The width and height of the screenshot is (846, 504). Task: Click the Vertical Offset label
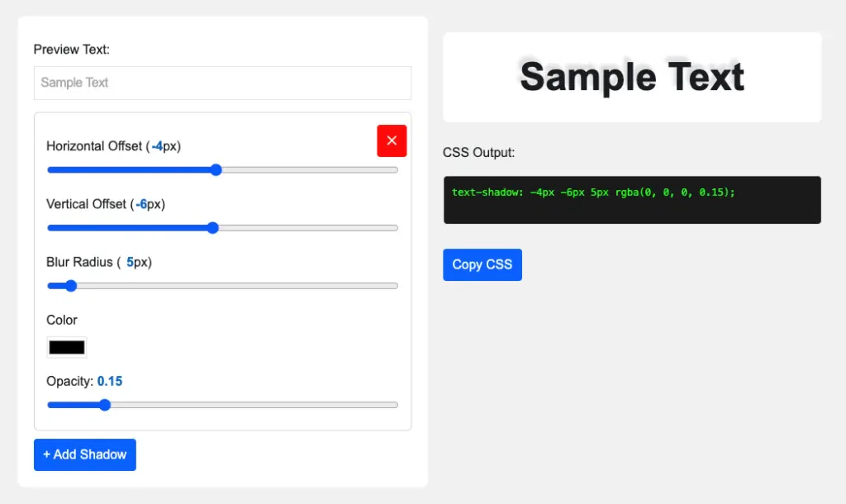106,204
